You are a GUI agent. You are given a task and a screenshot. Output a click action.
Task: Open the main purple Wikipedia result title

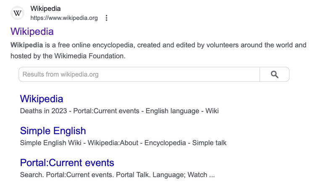click(x=32, y=31)
